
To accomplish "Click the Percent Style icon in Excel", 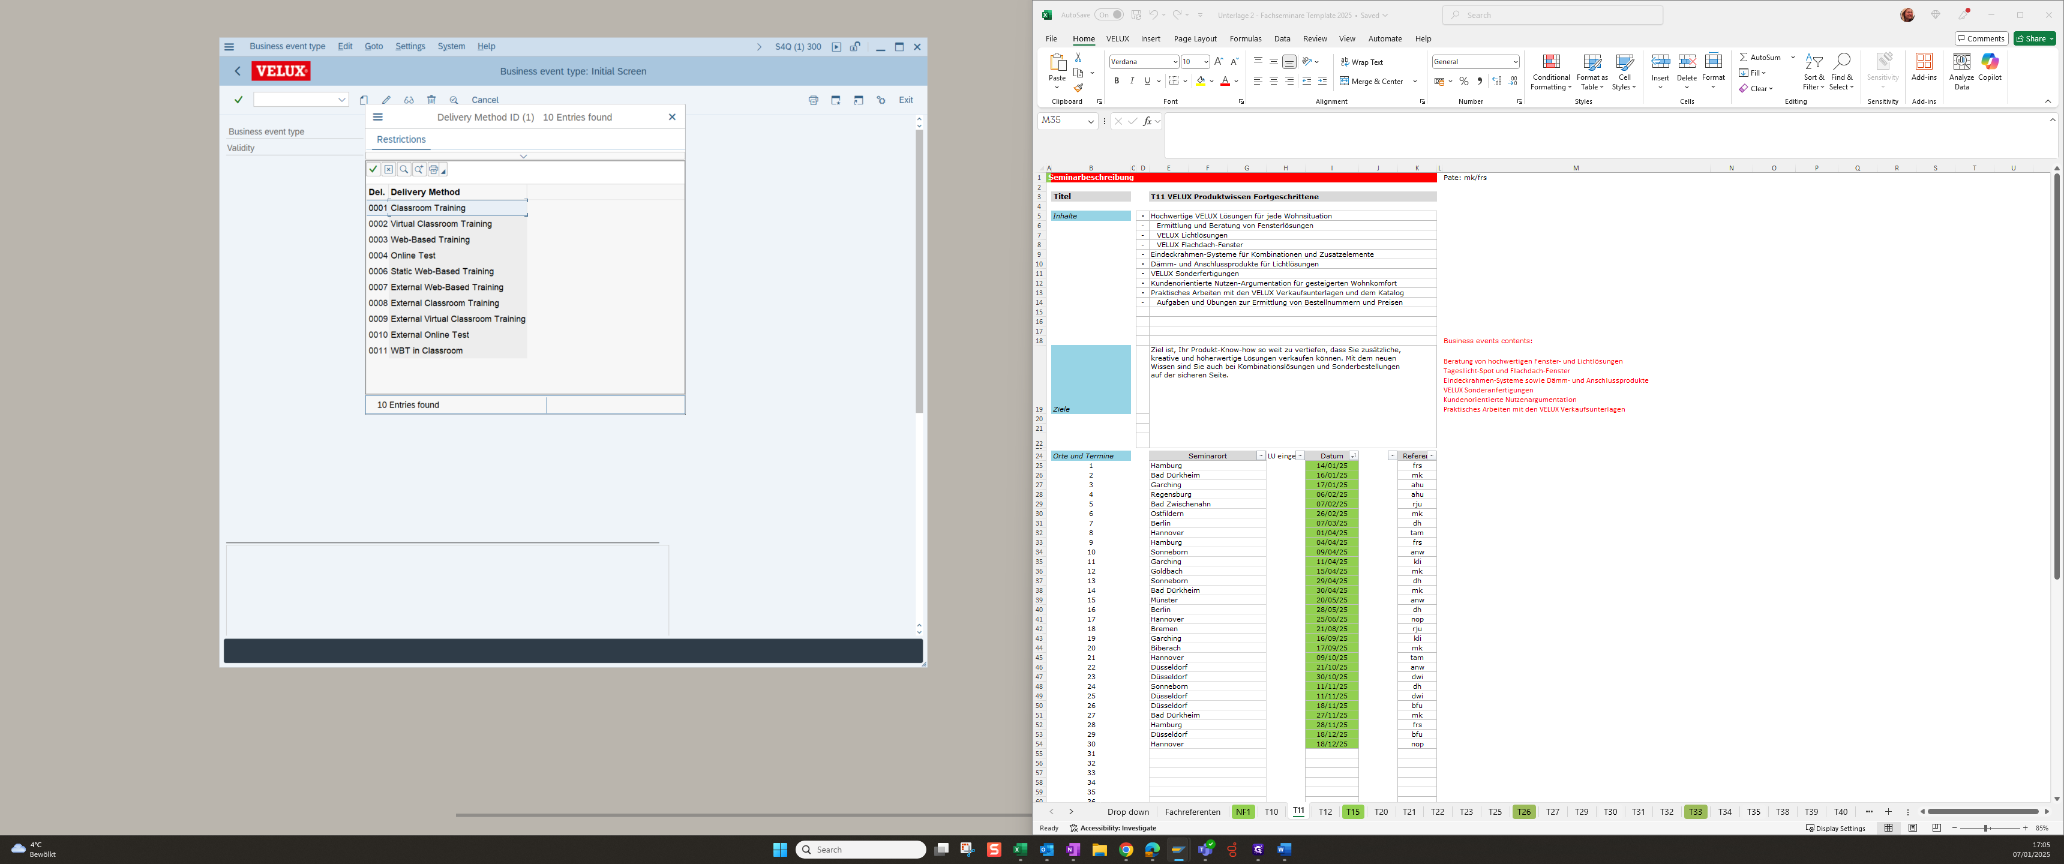I will [1464, 81].
